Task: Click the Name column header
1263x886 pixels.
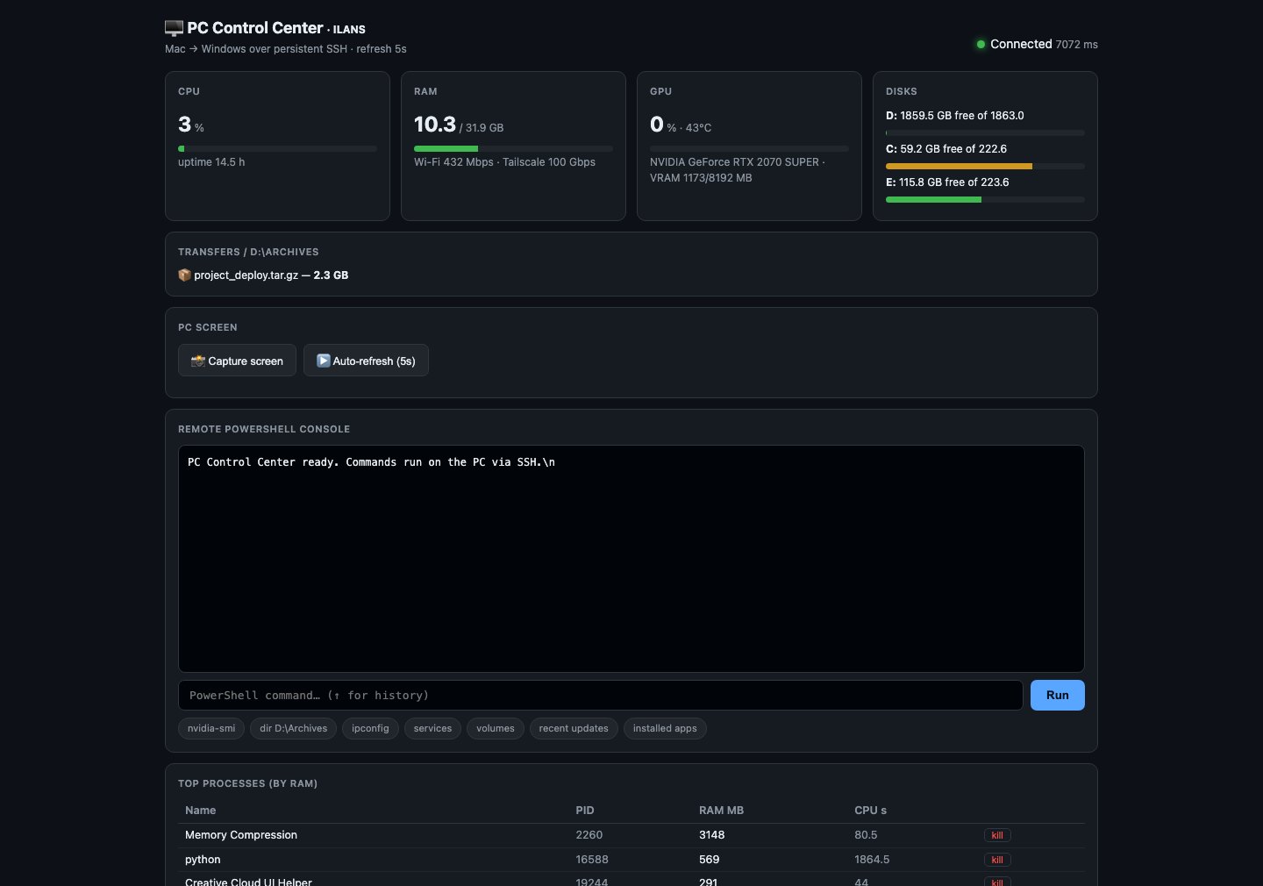Action: click(201, 810)
